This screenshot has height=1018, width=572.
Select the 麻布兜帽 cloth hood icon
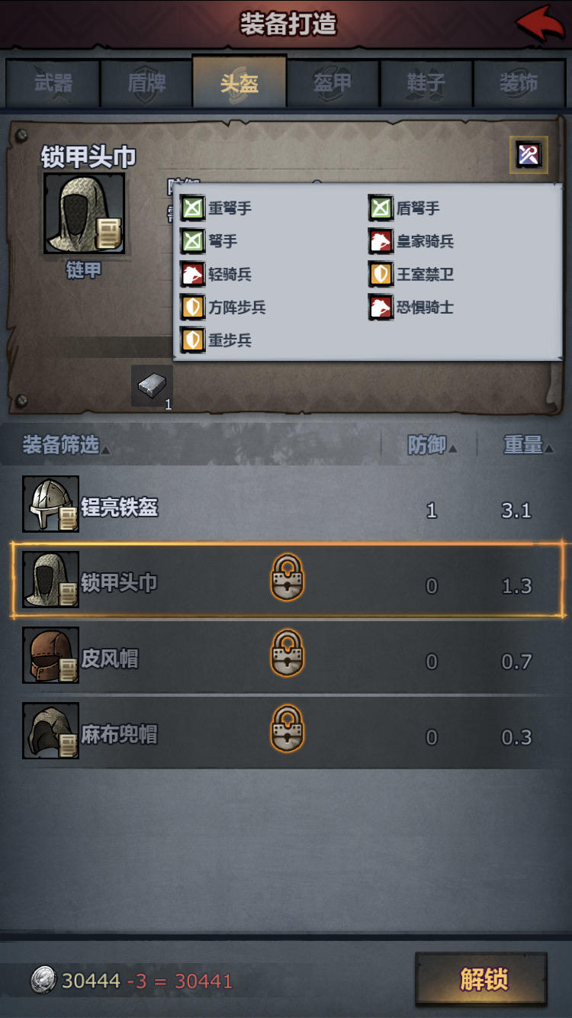pos(50,731)
